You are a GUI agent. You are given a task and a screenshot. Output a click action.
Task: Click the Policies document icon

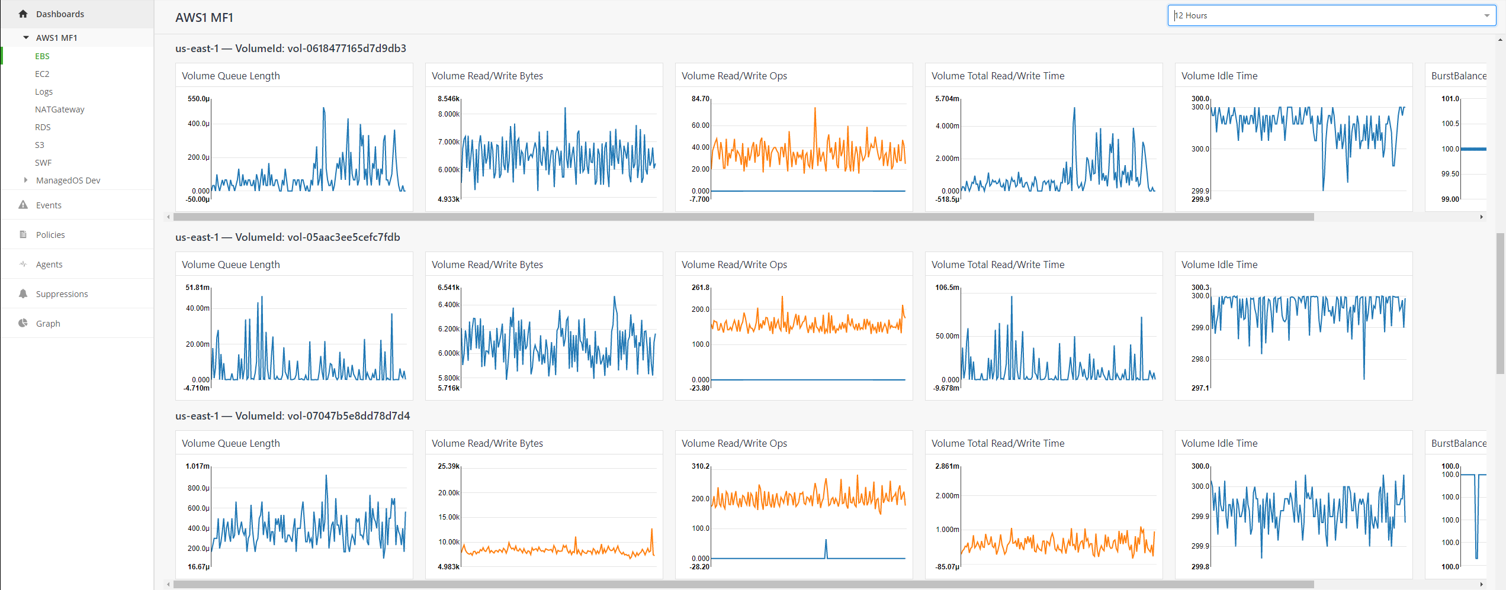pyautogui.click(x=23, y=234)
